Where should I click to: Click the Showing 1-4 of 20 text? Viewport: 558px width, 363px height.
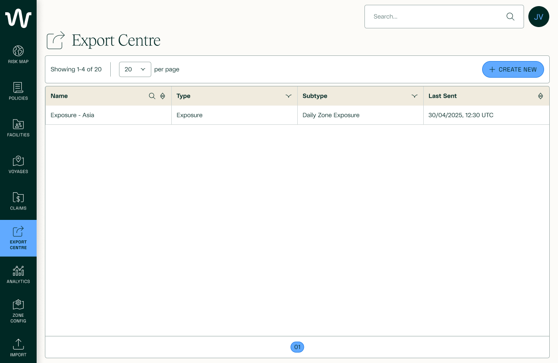coord(76,69)
